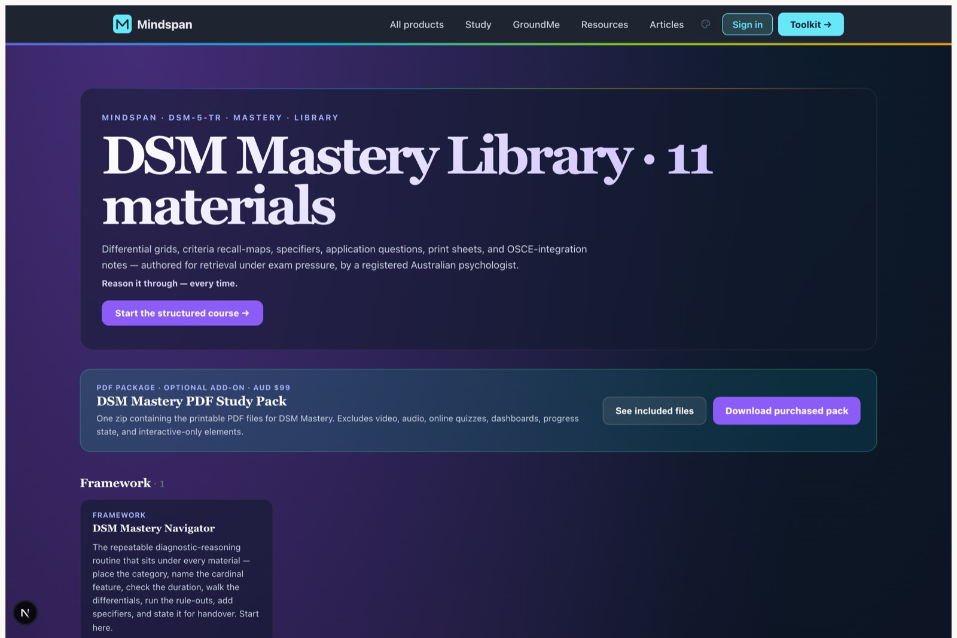Viewport: 957px width, 638px height.
Task: Click the DSM Mastery Library heading
Action: click(x=407, y=180)
